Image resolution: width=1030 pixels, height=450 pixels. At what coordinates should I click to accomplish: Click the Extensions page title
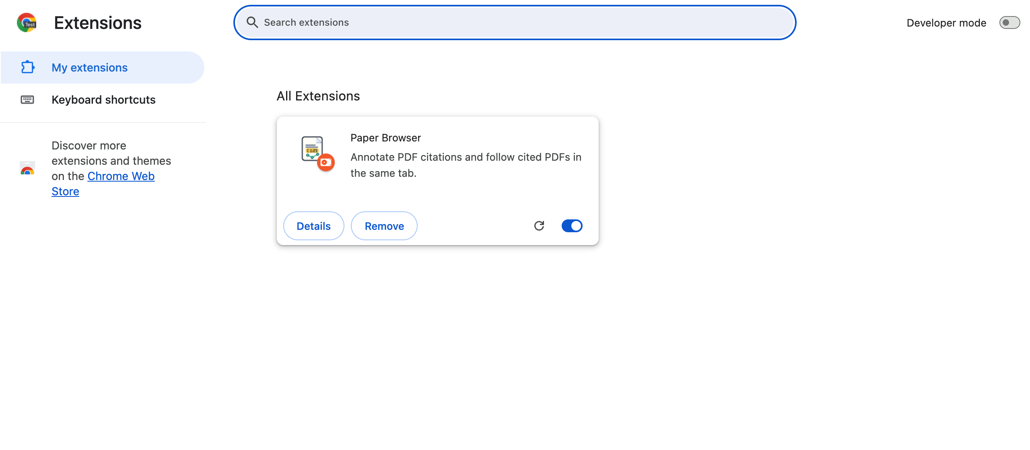[98, 23]
